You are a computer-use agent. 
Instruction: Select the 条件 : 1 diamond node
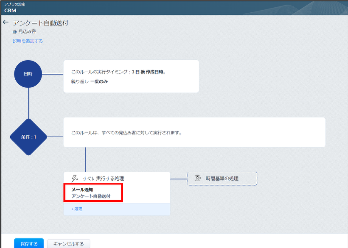(28, 137)
